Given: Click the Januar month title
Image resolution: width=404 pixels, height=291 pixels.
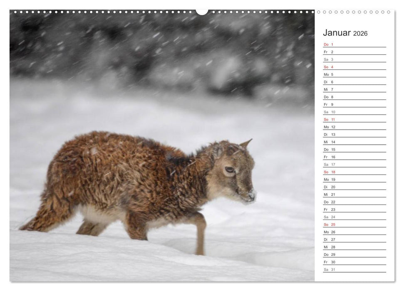Looking at the screenshot, I should [x=337, y=32].
